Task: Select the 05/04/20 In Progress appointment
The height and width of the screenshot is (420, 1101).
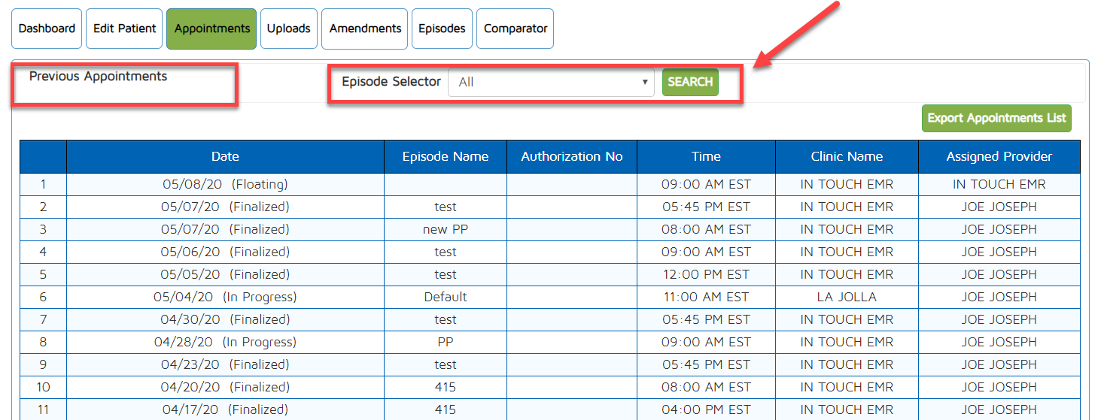Action: [225, 297]
